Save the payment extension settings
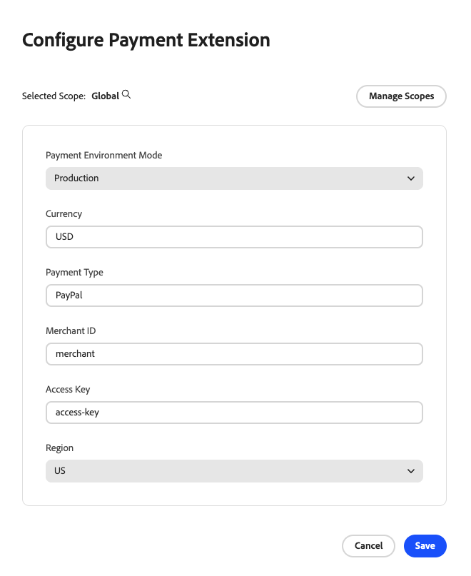This screenshot has height=576, width=471. pos(425,546)
